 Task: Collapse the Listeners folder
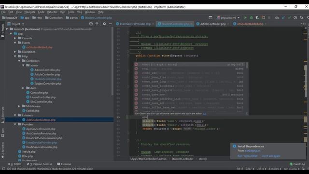click(15, 116)
